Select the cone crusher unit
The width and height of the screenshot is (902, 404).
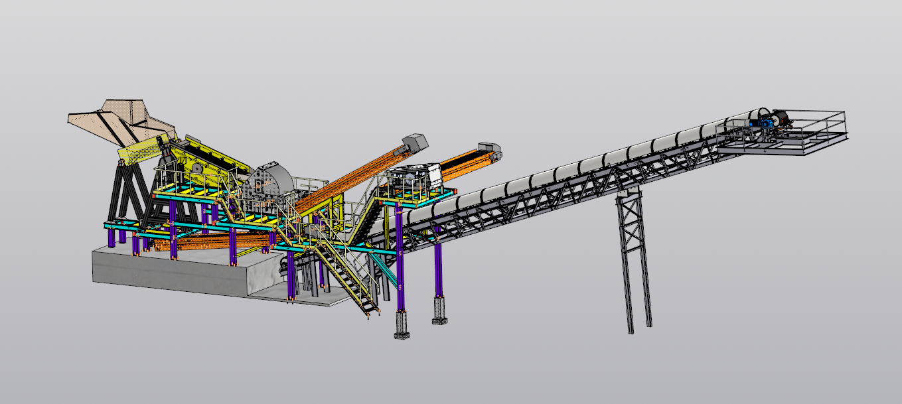click(271, 182)
